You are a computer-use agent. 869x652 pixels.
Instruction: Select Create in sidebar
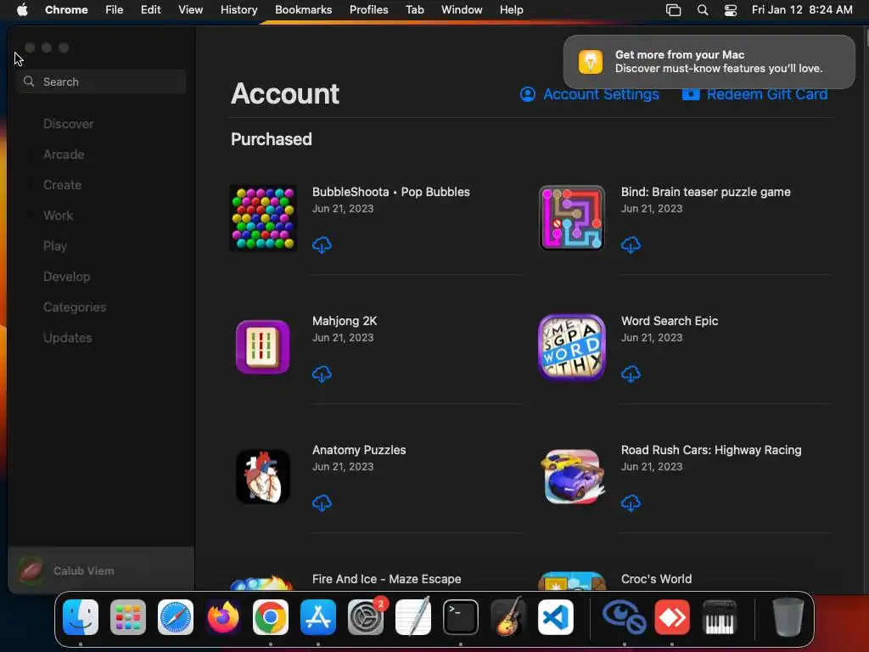pyautogui.click(x=62, y=184)
